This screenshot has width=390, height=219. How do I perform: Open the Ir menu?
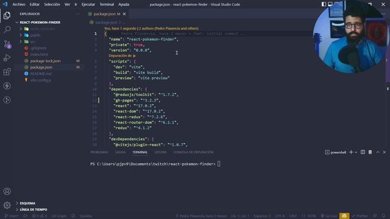coord(76,4)
